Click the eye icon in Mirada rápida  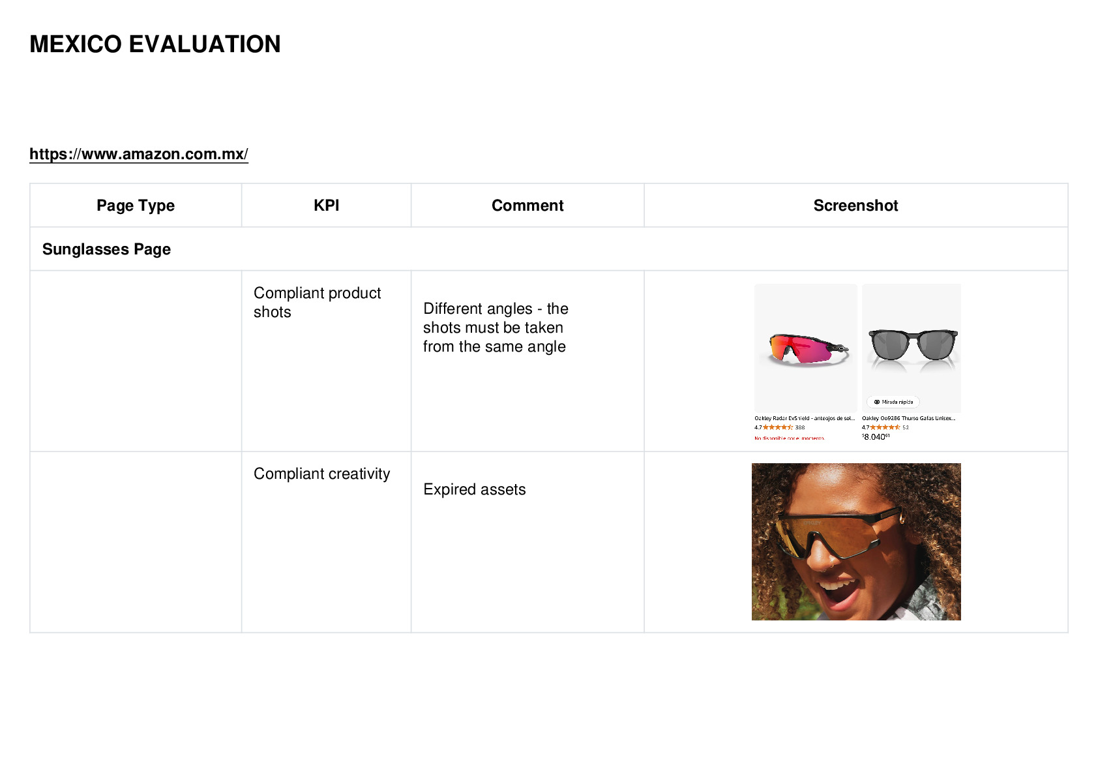(x=876, y=402)
